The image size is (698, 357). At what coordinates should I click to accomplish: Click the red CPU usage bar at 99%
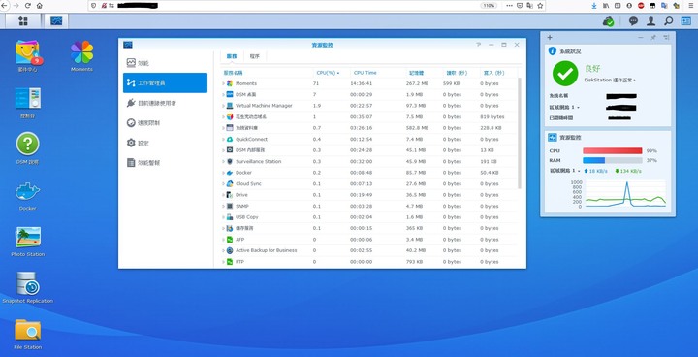612,151
